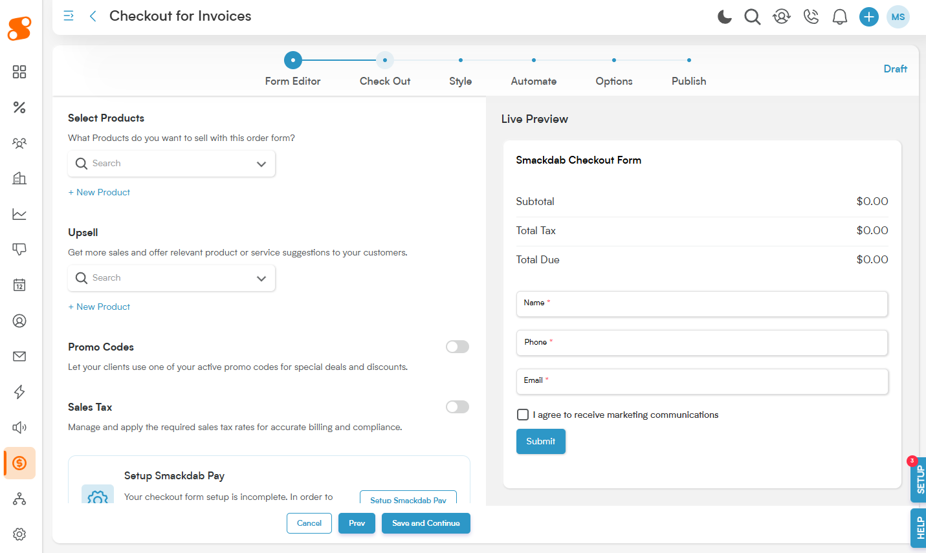Open the megaphone marketing icon in sidebar

(19, 428)
